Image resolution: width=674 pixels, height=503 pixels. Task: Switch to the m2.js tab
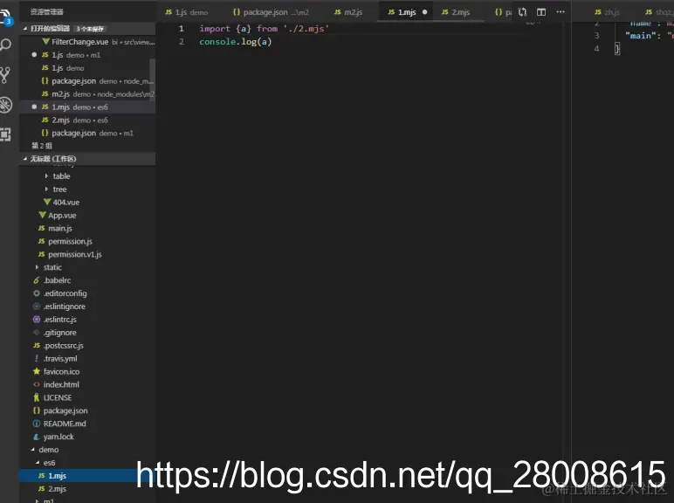tap(348, 12)
